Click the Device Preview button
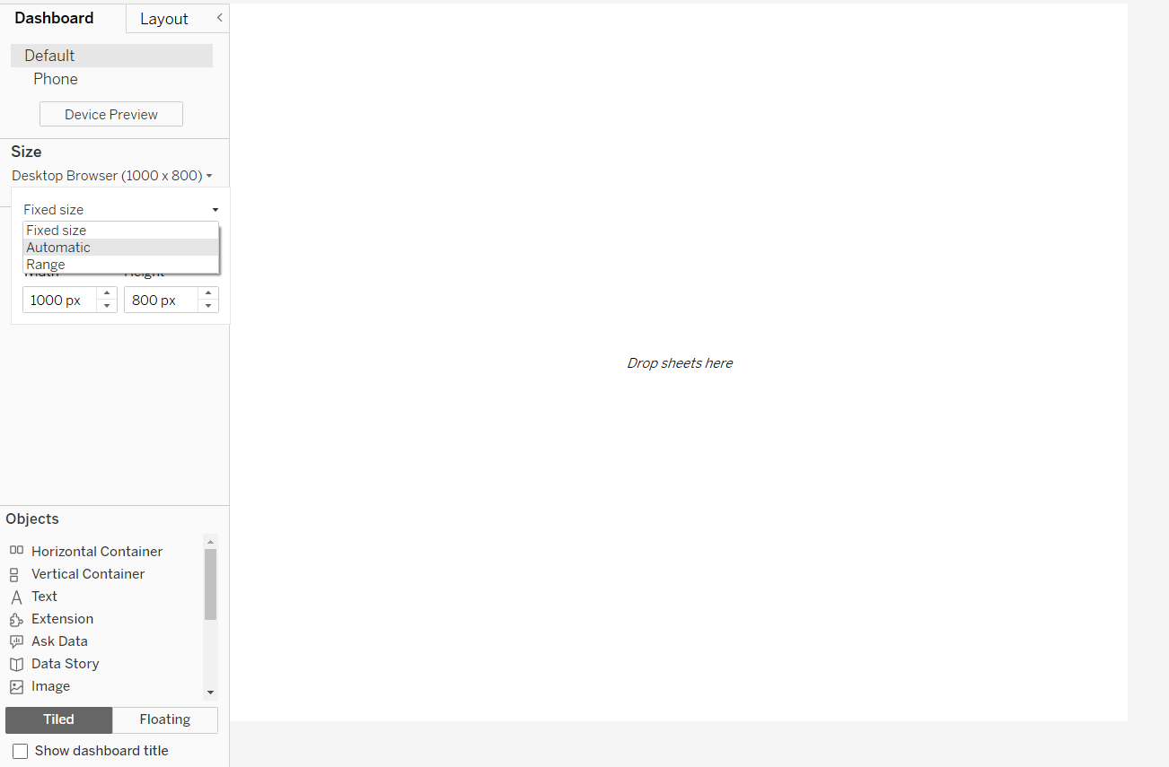The image size is (1169, 767). click(x=111, y=115)
